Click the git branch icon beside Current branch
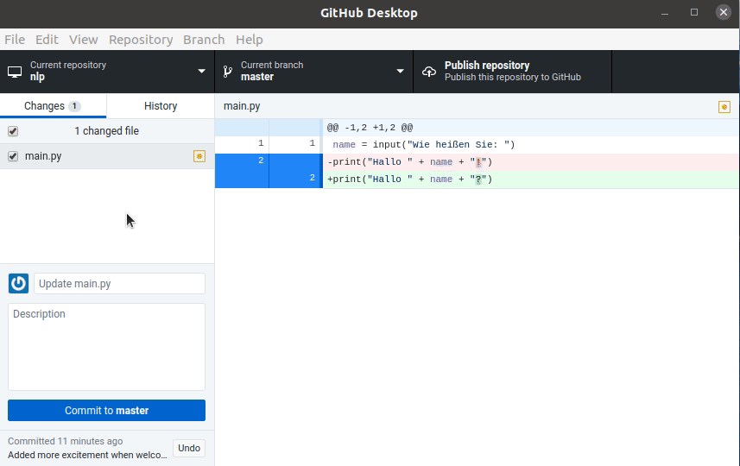Image resolution: width=740 pixels, height=466 pixels. pos(228,72)
